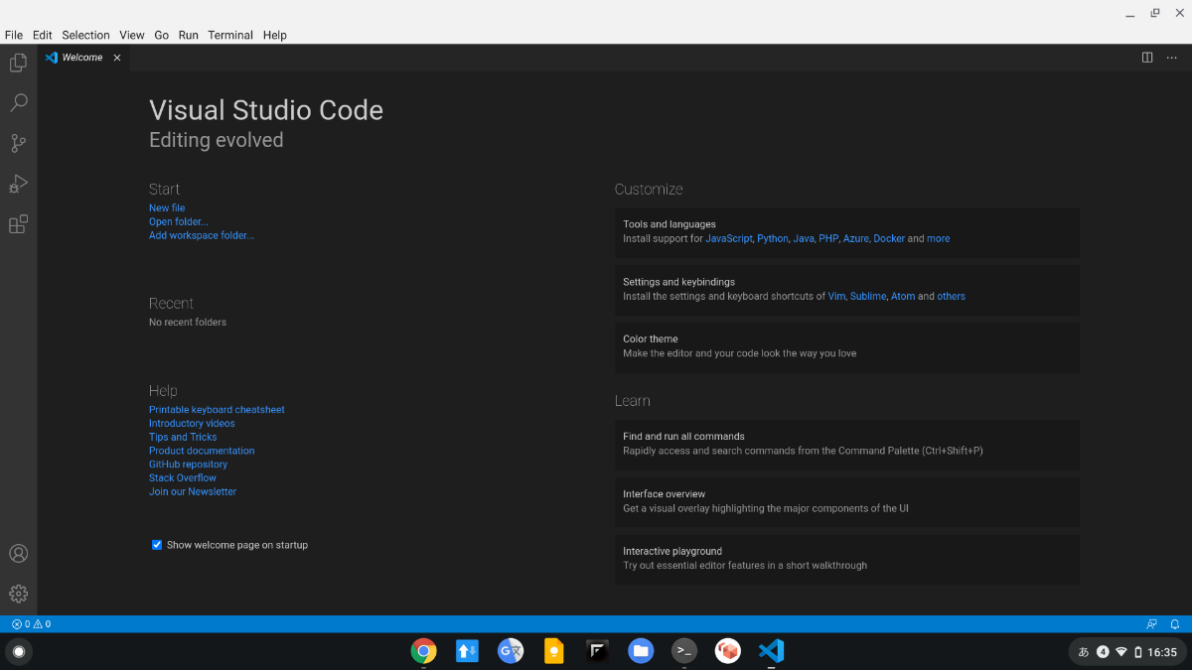This screenshot has height=670, width=1192.
Task: Open Google Translate from the shelf
Action: coord(511,651)
